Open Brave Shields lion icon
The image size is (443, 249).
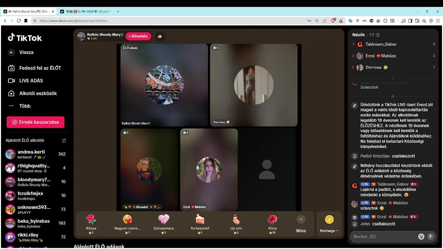333,21
